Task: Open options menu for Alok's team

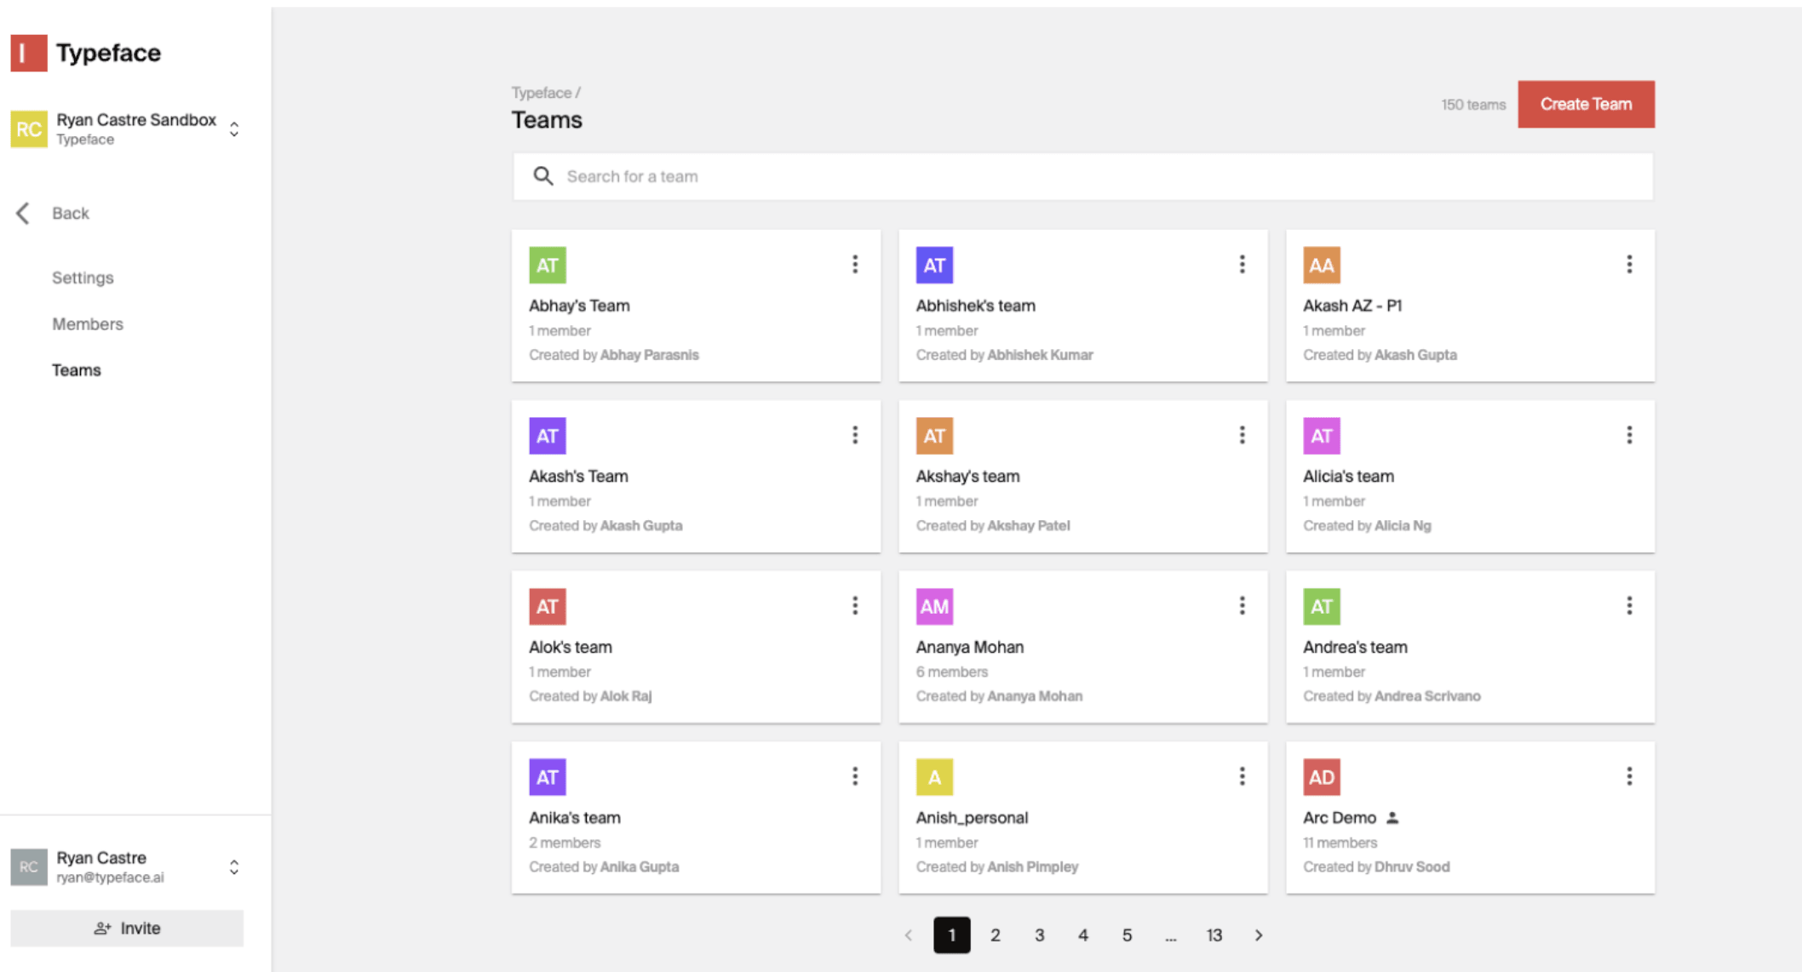Action: click(855, 606)
